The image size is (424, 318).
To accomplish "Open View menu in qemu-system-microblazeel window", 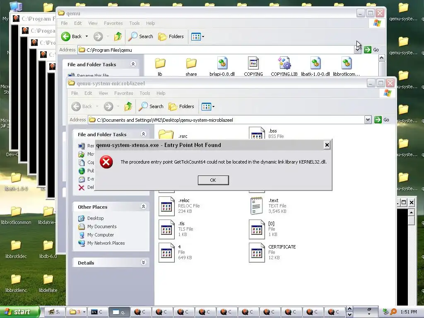I will pos(103,93).
